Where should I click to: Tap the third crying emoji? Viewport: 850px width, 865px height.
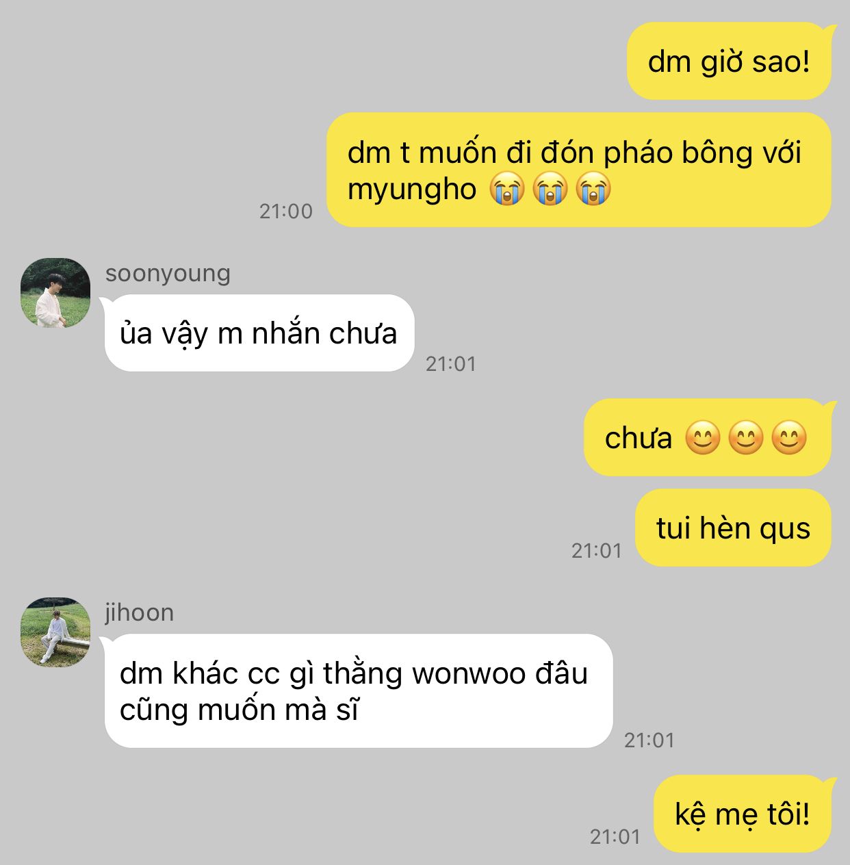[593, 189]
